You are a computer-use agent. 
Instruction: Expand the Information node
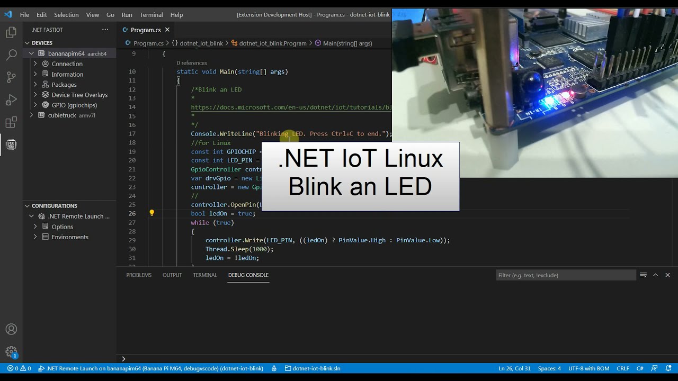click(x=35, y=74)
